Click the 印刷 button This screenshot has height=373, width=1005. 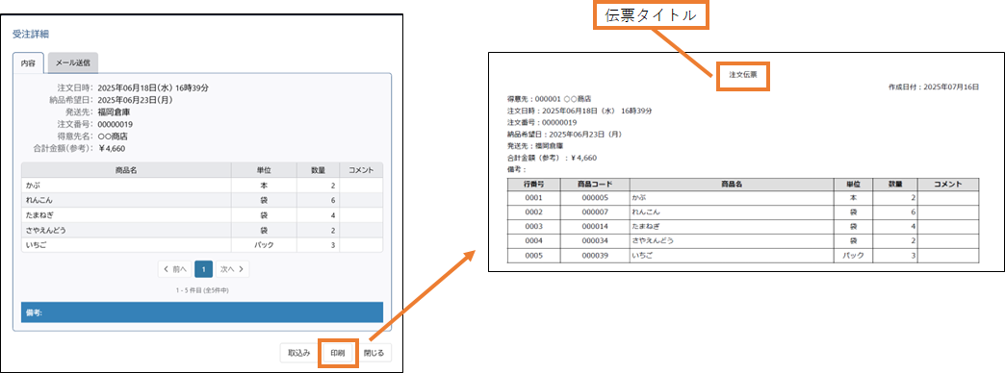coord(338,353)
